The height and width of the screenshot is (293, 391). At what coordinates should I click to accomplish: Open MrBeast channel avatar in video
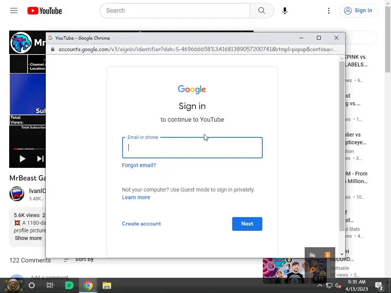click(x=21, y=43)
